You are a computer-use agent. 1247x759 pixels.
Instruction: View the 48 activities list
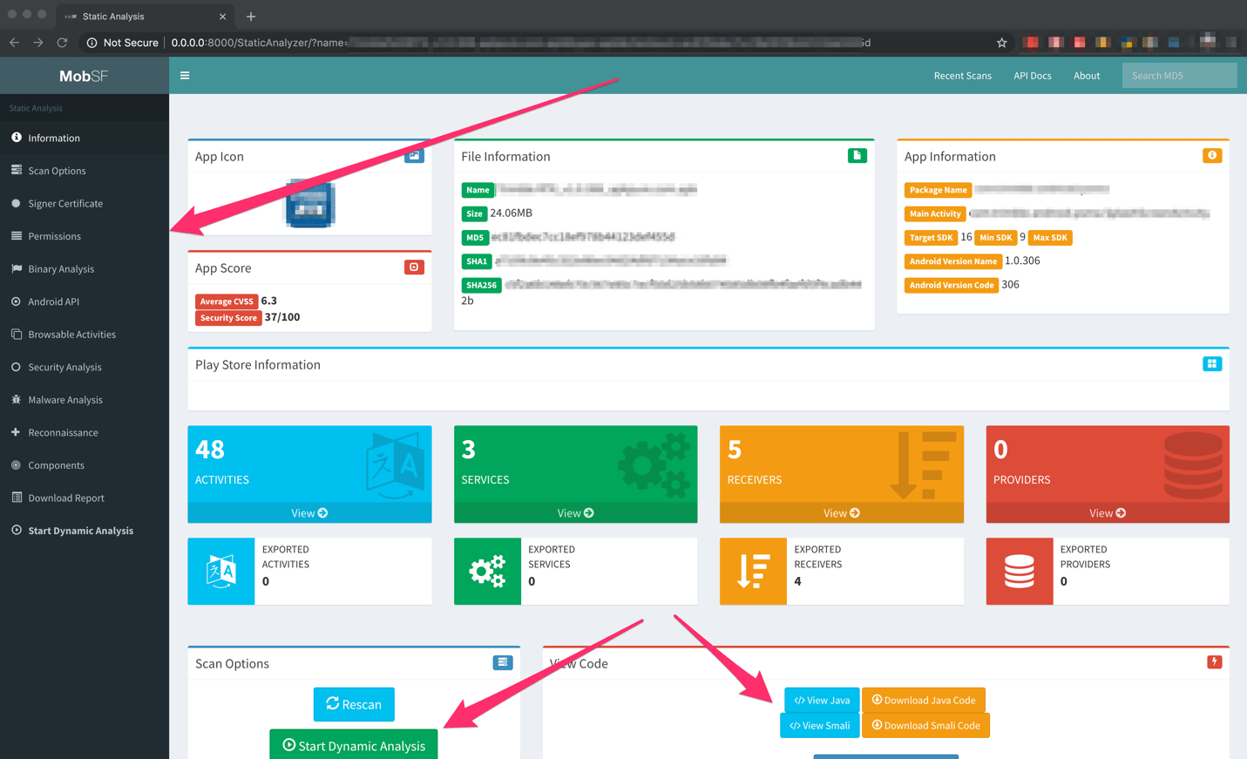point(309,512)
